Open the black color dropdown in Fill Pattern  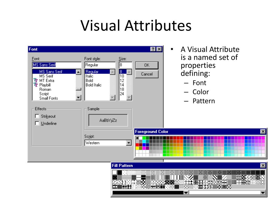(186, 193)
